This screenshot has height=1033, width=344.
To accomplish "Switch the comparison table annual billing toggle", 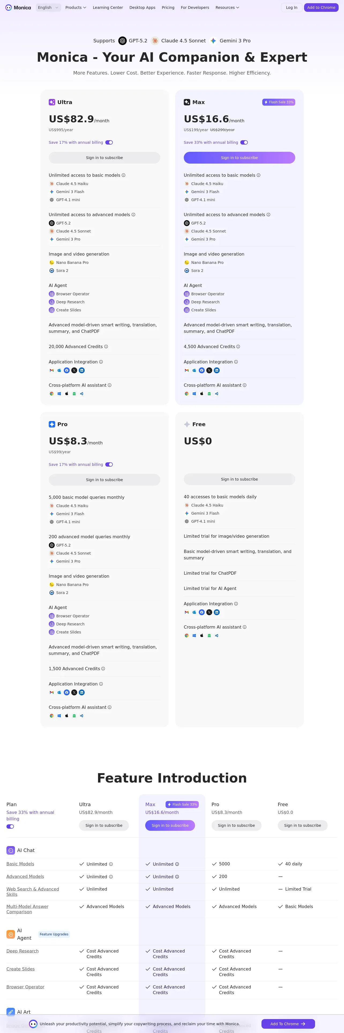I will [x=10, y=827].
